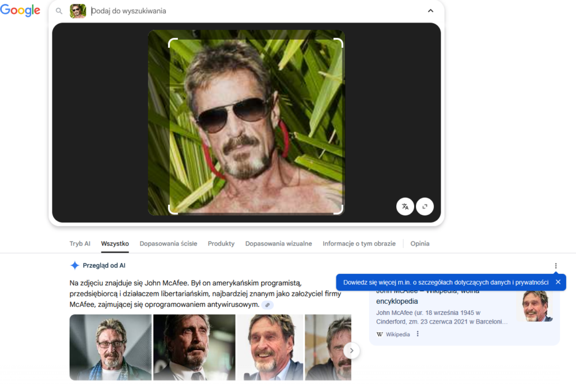This screenshot has height=384, width=576.
Task: Click the Przegląd od AI sparkle icon
Action: point(74,266)
